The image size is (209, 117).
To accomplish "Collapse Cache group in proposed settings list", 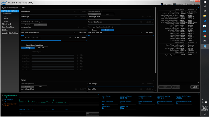I will [197, 42].
